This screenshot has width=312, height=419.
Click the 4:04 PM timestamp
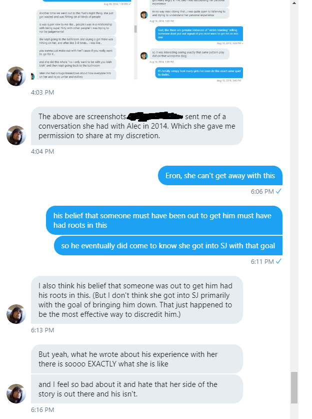[42, 152]
